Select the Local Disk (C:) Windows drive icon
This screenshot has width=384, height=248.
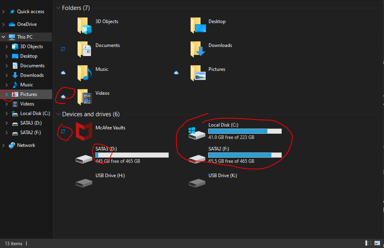click(x=197, y=133)
